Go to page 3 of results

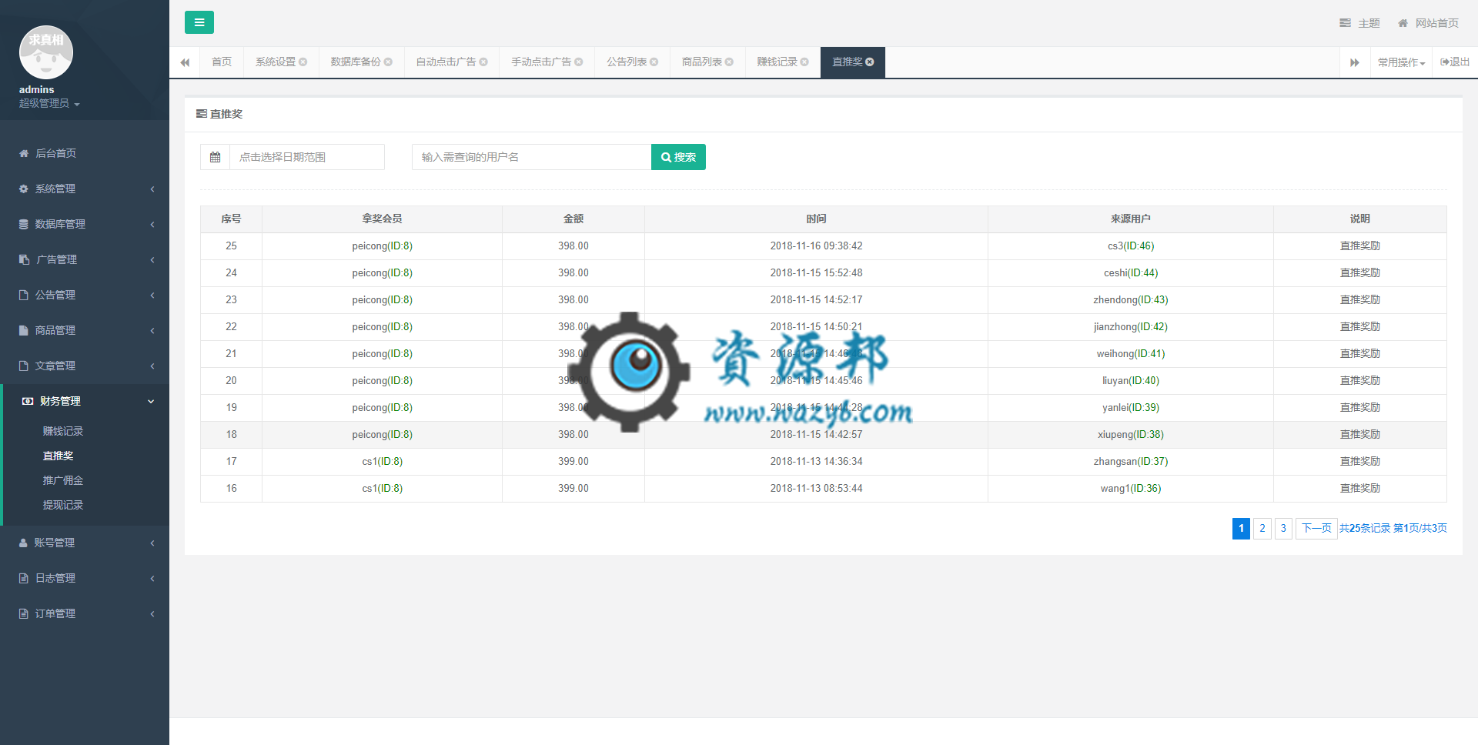tap(1283, 528)
